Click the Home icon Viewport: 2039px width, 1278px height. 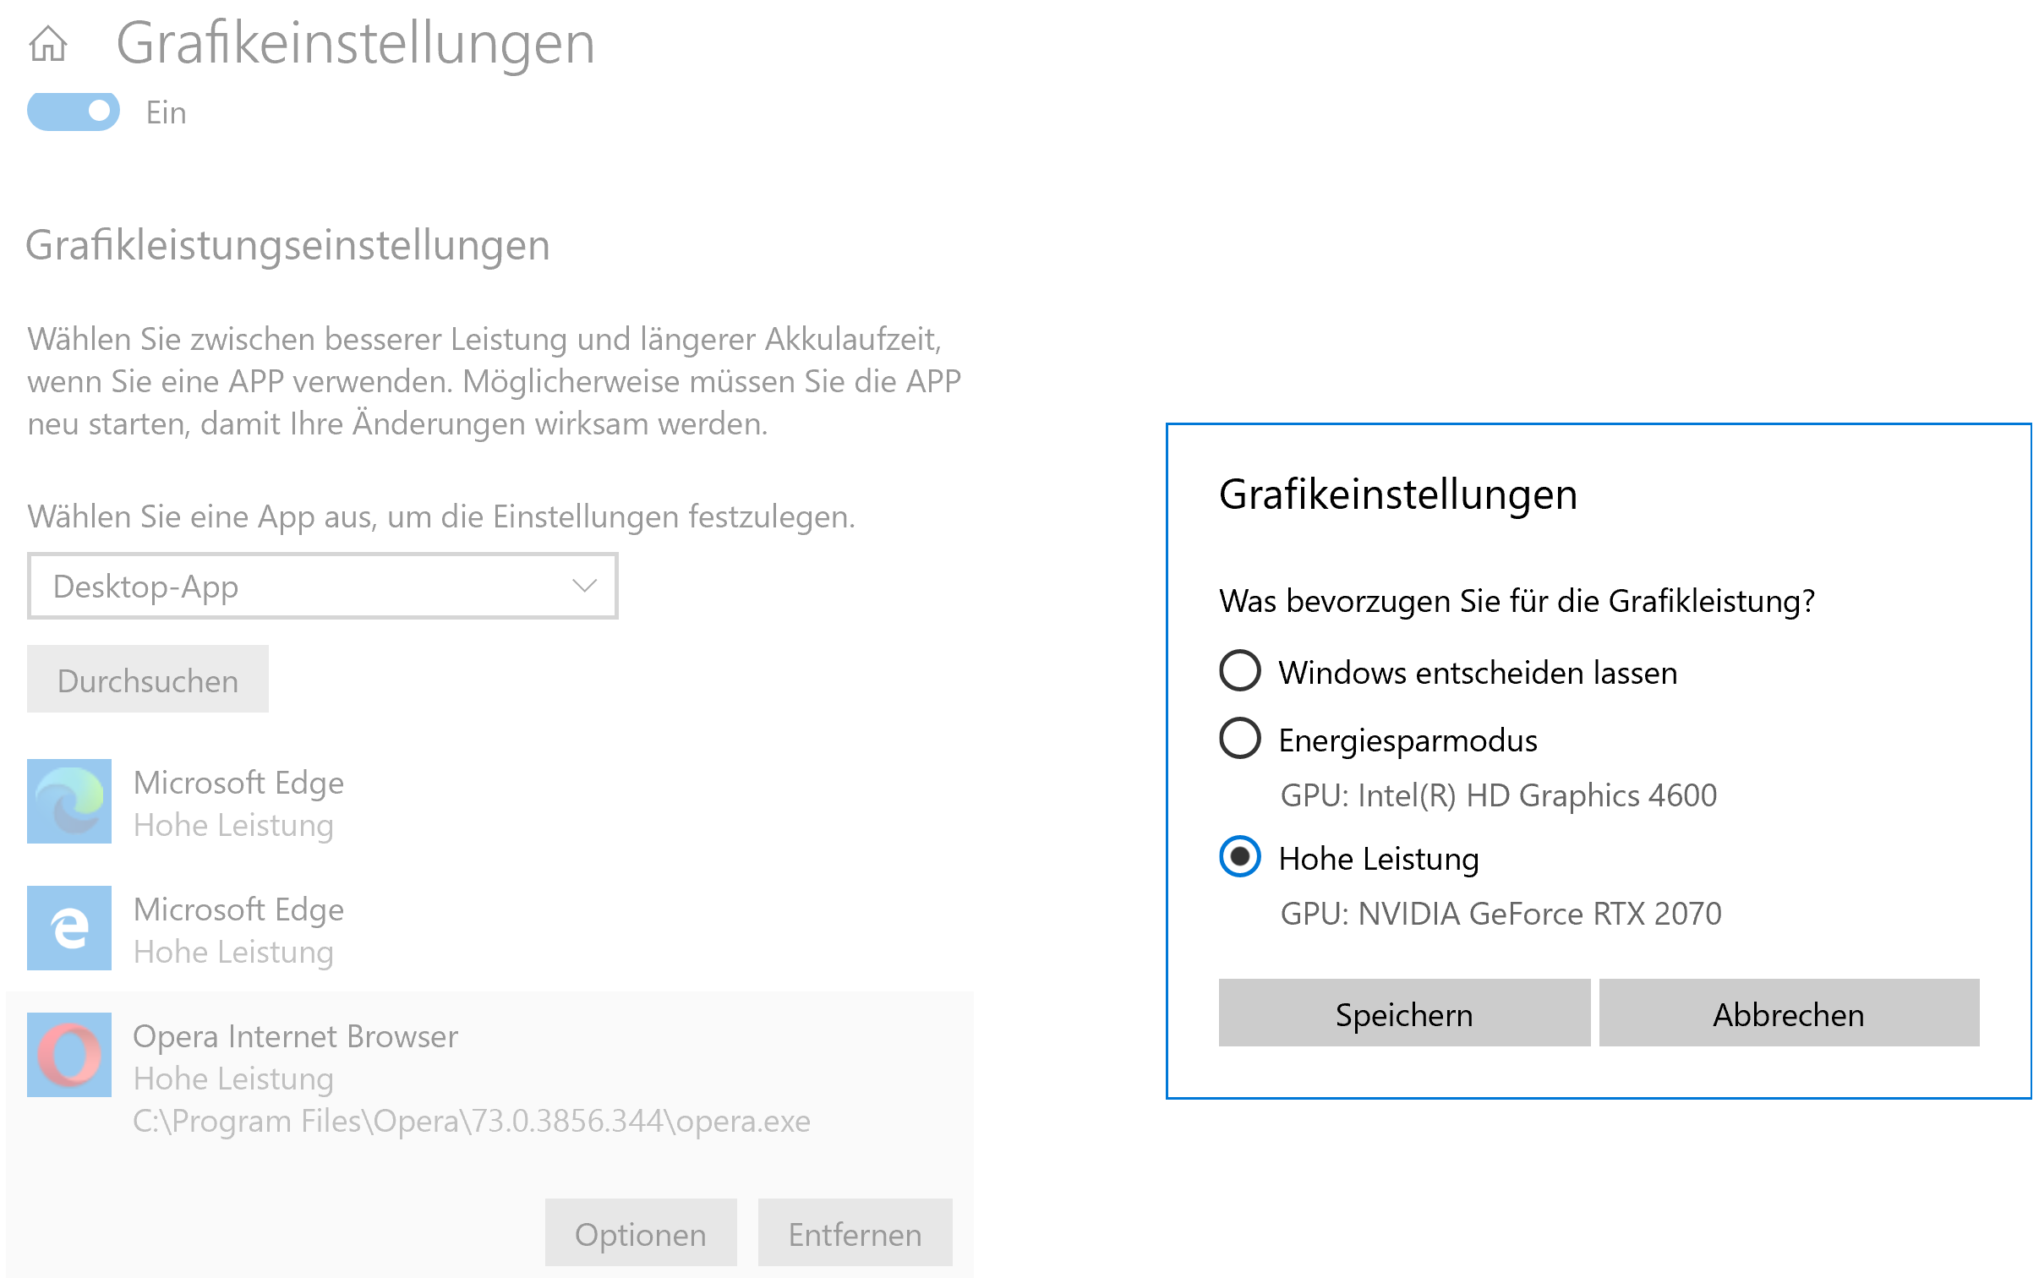48,43
